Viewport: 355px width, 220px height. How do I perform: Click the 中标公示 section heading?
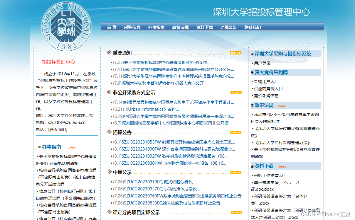pos(122,173)
